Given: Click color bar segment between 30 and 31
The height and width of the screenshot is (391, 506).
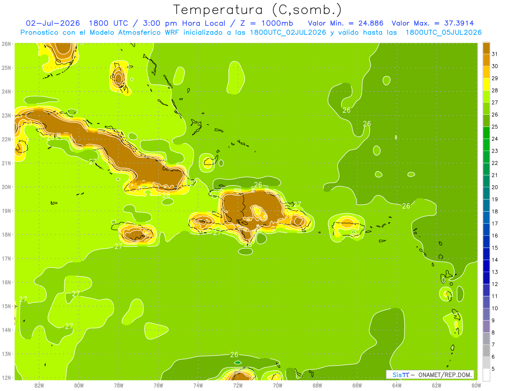Looking at the screenshot, I should tap(486, 60).
